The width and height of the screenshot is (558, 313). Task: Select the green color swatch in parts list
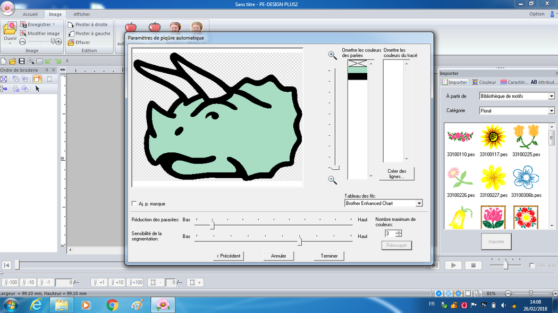(x=357, y=69)
